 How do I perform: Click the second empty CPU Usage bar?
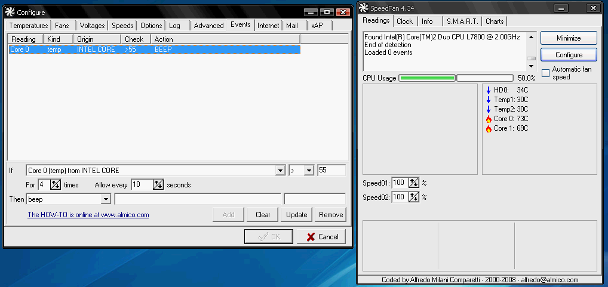[485, 78]
